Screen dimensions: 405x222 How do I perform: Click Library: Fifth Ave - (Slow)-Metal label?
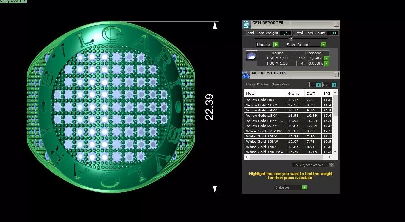click(x=267, y=85)
